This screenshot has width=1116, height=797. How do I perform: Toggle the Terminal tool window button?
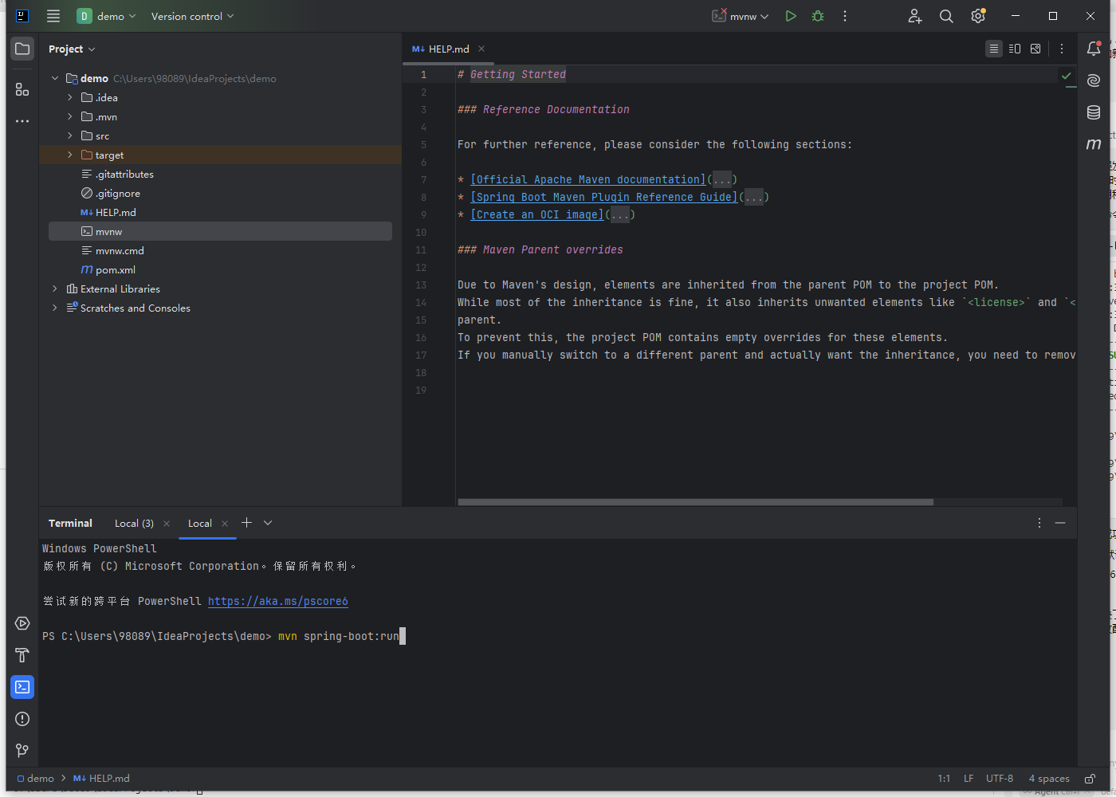click(22, 687)
